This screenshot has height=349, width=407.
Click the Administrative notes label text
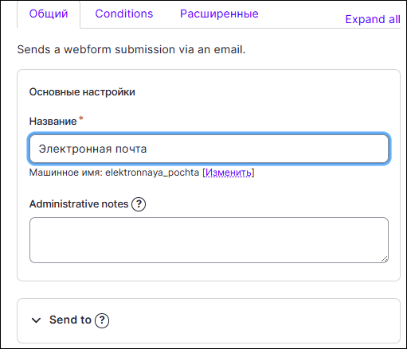[79, 204]
